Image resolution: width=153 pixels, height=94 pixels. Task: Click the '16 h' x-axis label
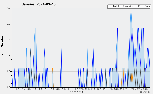(x=105, y=89)
